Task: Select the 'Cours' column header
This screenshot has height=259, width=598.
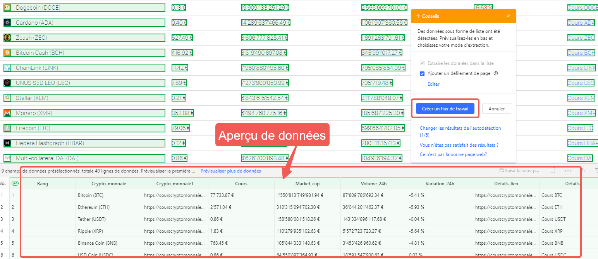Action: tap(241, 184)
